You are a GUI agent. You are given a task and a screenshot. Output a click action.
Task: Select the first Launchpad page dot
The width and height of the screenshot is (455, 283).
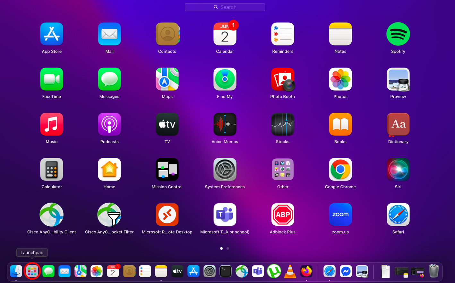221,248
